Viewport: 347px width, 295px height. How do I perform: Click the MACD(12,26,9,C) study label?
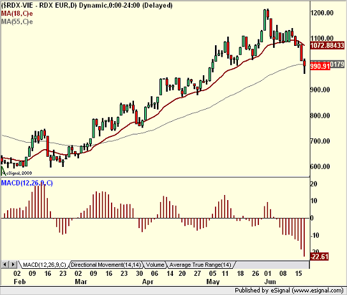(x=27, y=183)
